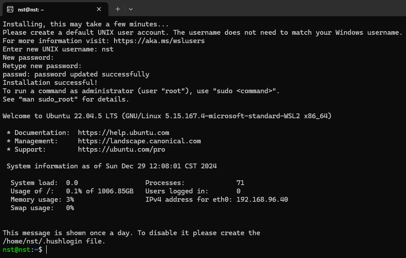Open the https://aka.ms/wslusers link
Screen dimensions: 406x258
tap(159, 41)
